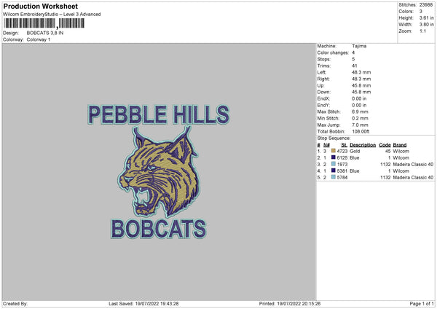Click the Brand column header
The height and width of the screenshot is (309, 437).
tap(400, 145)
